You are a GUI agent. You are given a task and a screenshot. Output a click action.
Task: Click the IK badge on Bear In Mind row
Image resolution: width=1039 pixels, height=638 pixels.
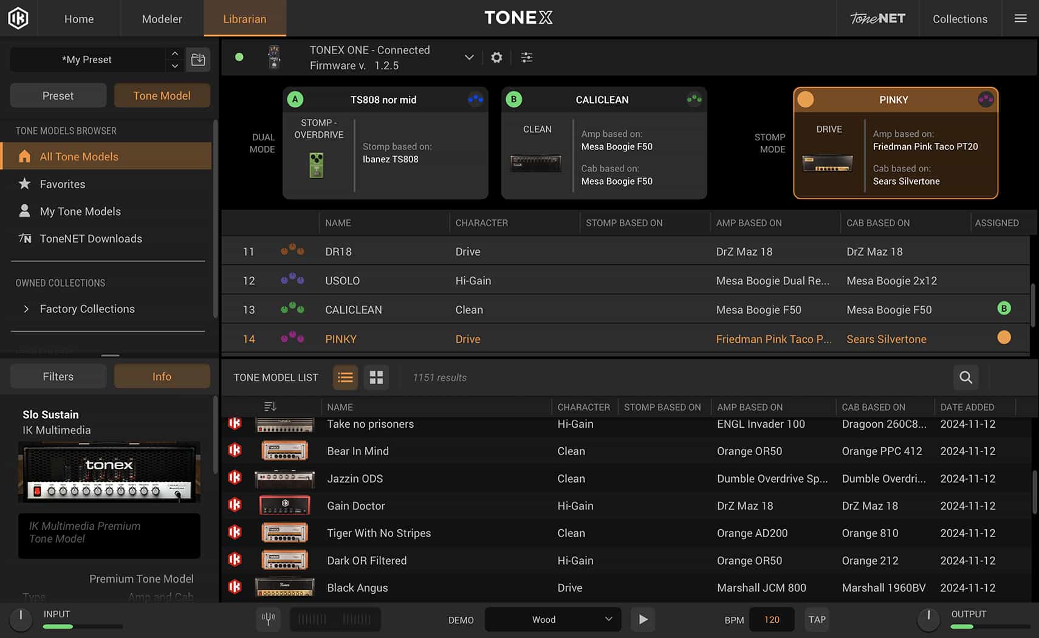pos(235,450)
